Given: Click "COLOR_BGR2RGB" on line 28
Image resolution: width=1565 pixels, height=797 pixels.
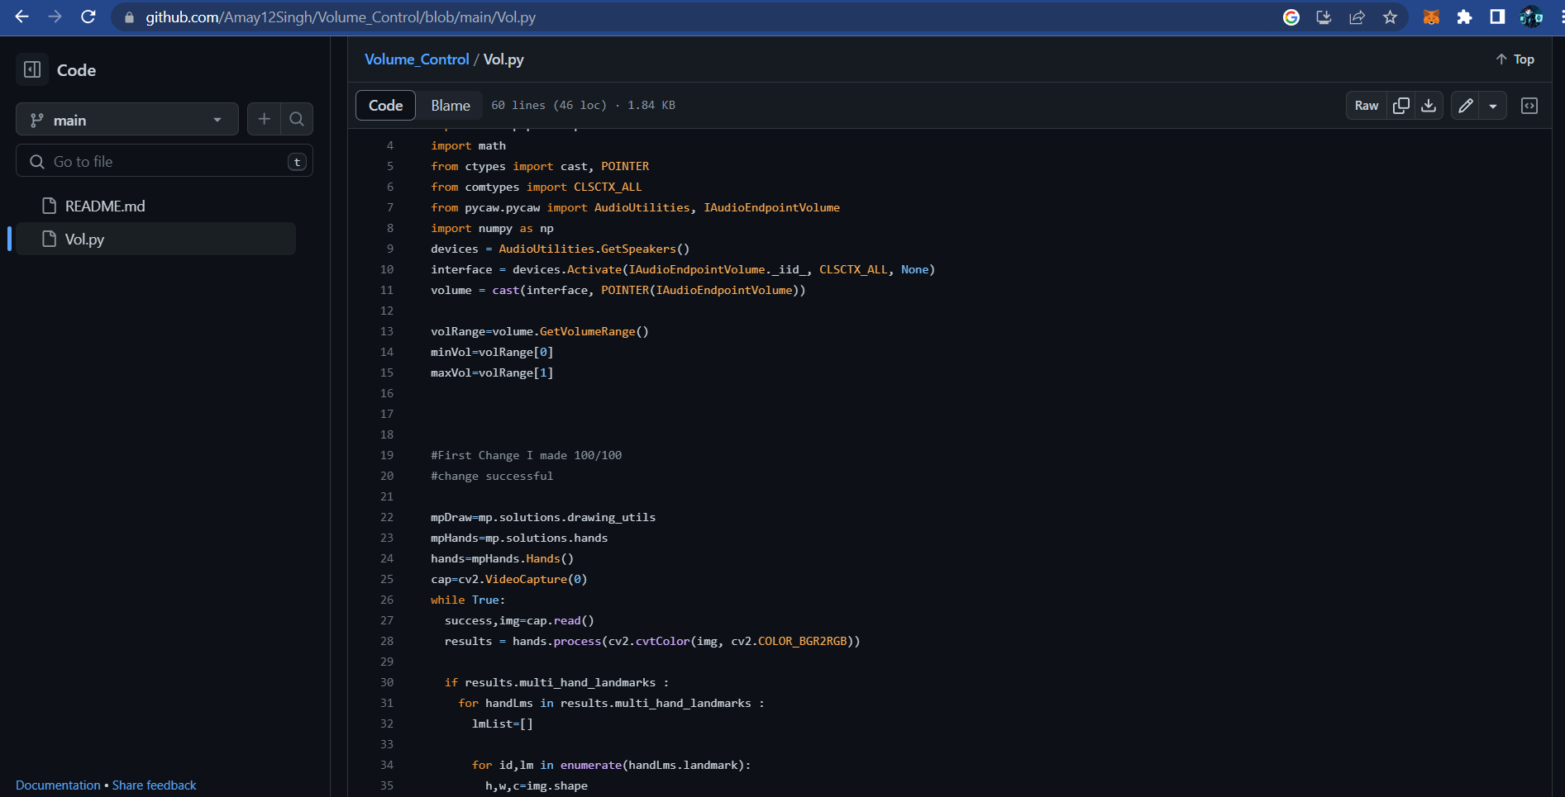Looking at the screenshot, I should pyautogui.click(x=802, y=641).
